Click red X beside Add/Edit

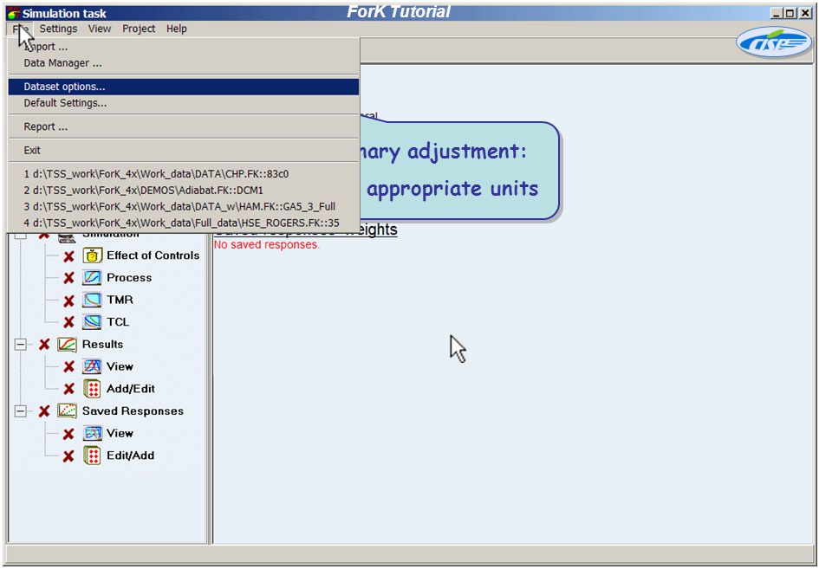coord(69,389)
